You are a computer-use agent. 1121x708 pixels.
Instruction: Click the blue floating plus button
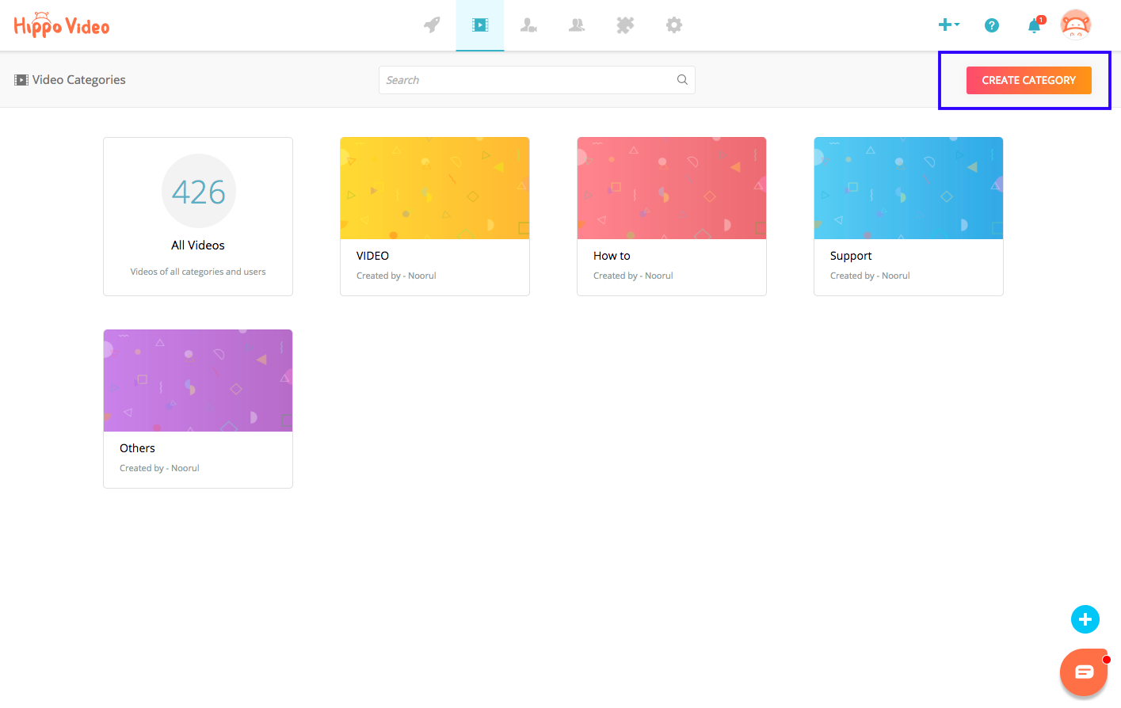[x=1085, y=619]
